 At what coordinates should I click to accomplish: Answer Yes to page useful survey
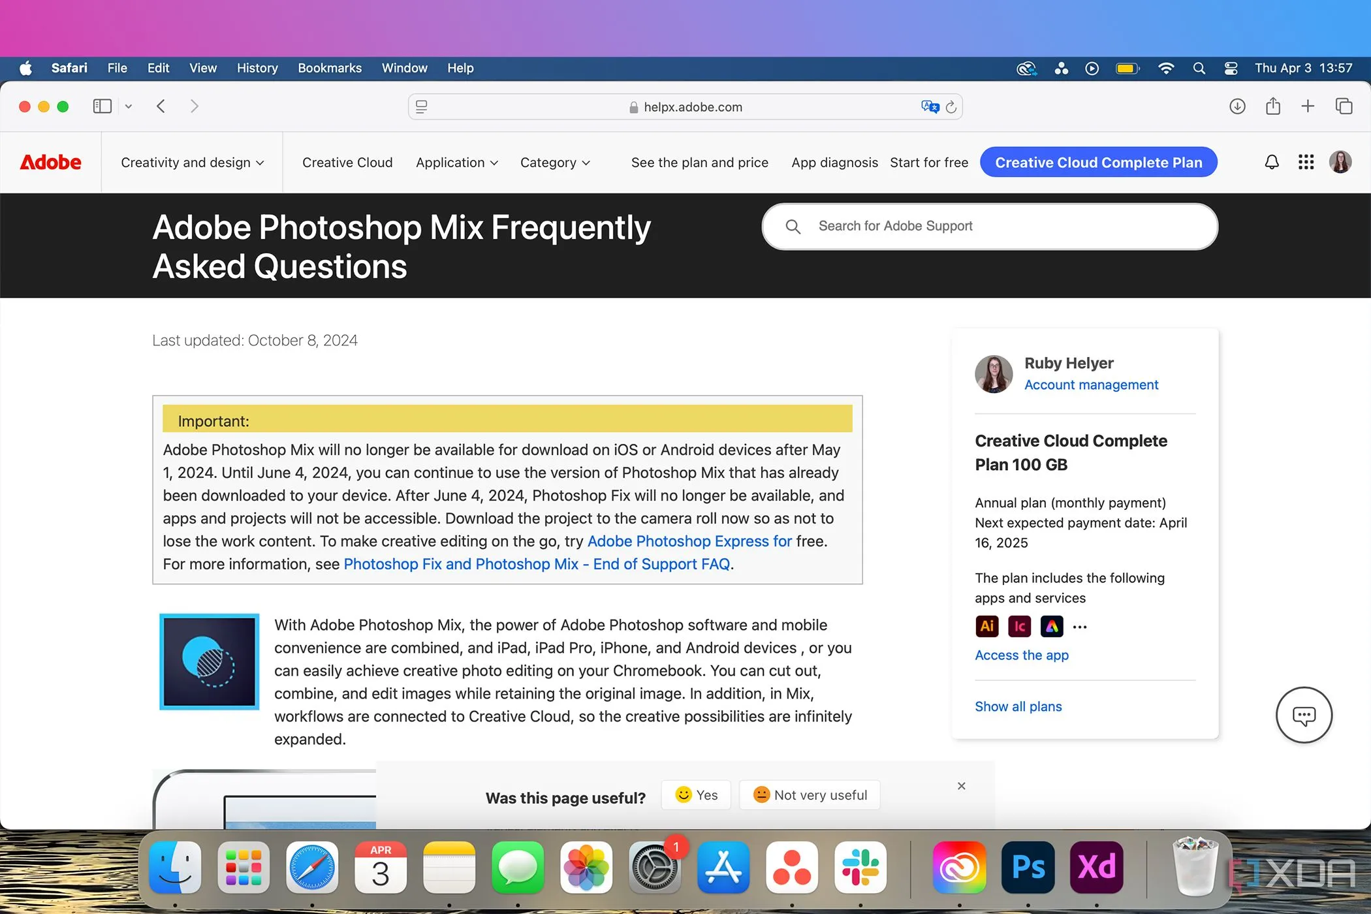point(696,795)
